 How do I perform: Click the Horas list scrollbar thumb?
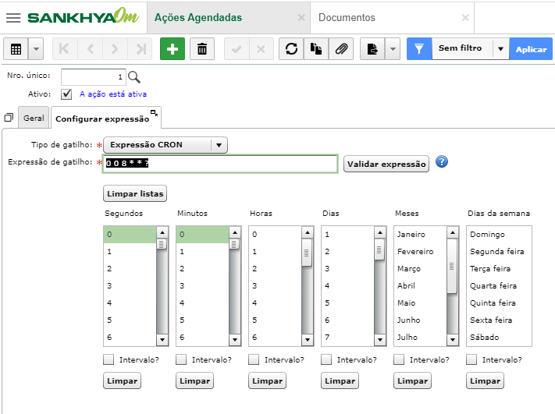coord(307,253)
